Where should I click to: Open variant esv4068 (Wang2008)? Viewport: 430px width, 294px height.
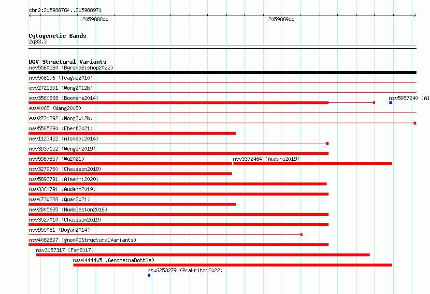(x=55, y=108)
